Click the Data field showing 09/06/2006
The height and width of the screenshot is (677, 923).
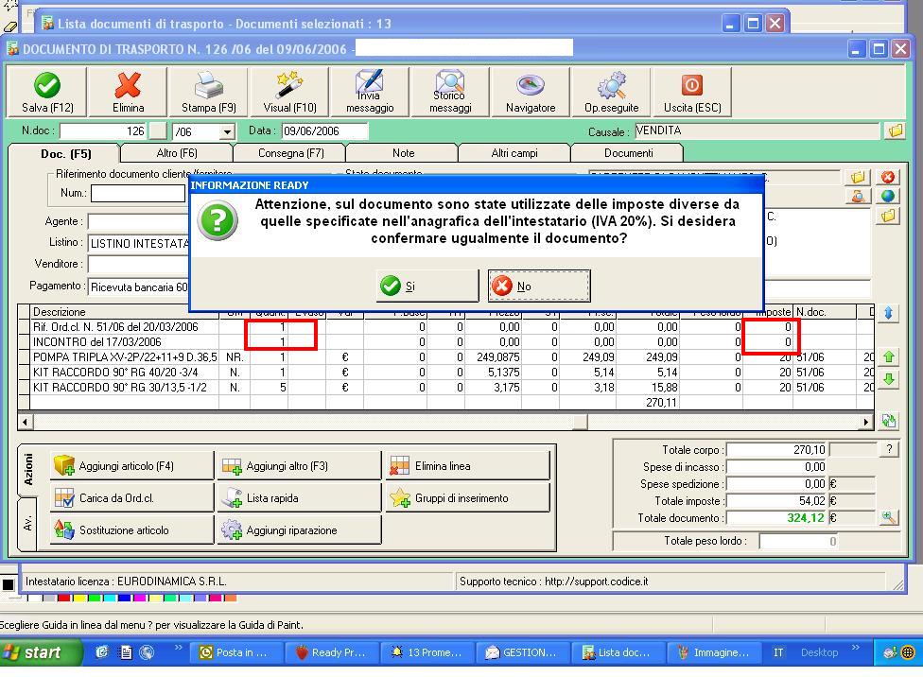coord(325,131)
